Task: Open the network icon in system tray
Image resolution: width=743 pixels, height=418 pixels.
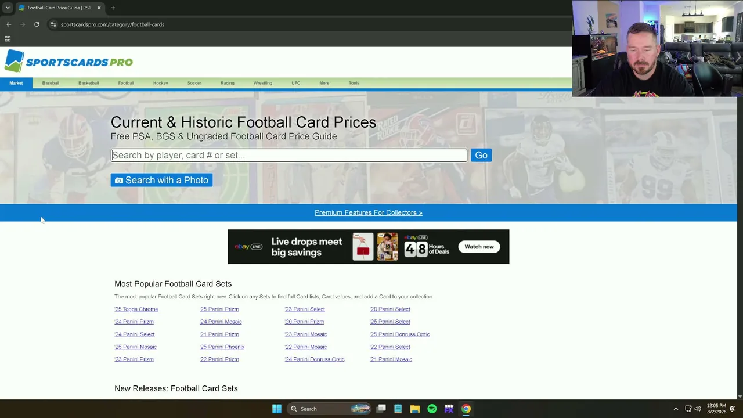Action: tap(688, 409)
